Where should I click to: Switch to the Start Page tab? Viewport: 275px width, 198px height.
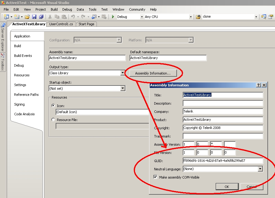click(x=86, y=24)
